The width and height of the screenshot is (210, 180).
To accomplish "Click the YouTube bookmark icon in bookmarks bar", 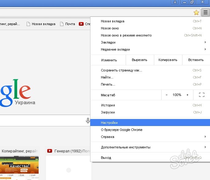I will coord(81,24).
